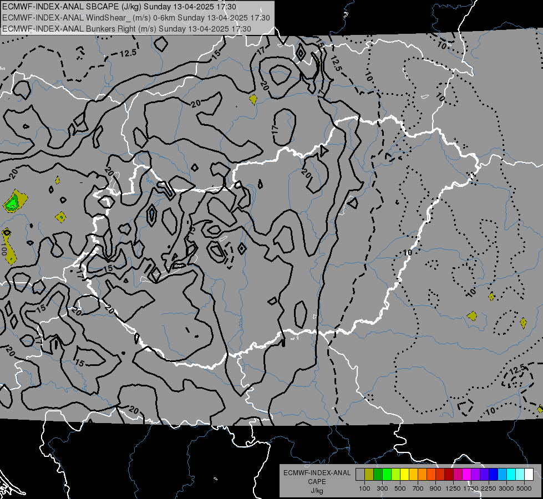This screenshot has height=499, width=543.
Task: Select the pink-magenta swatch right of 1250
Action: [458, 475]
